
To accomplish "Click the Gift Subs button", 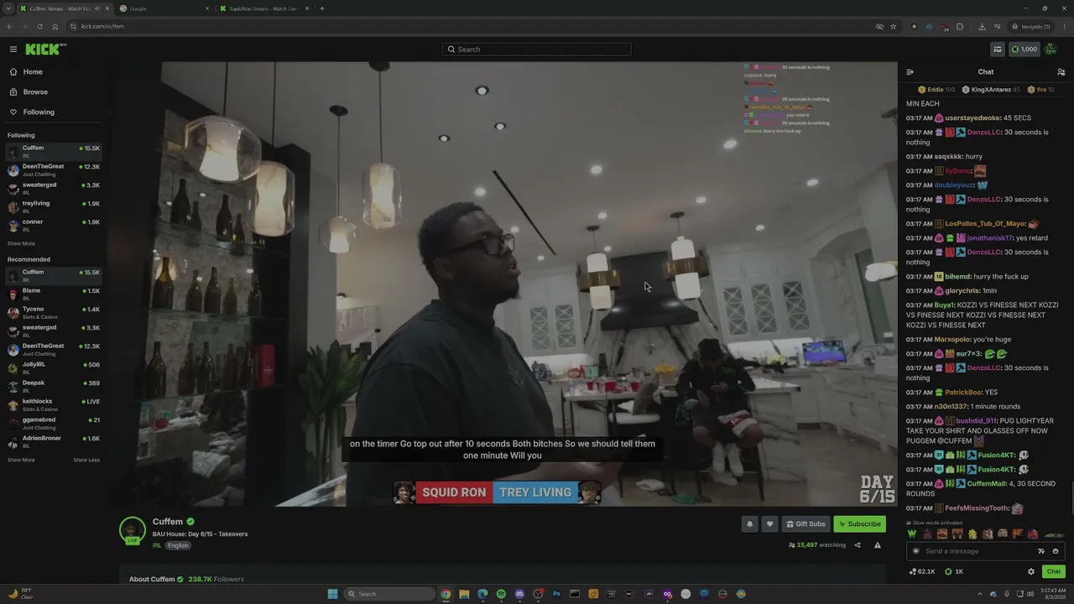I will pyautogui.click(x=805, y=524).
